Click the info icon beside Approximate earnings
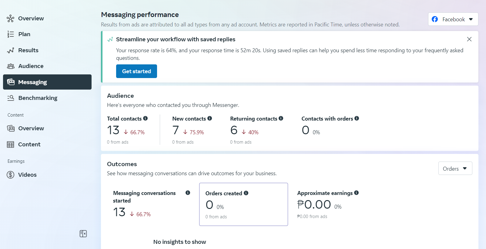 pyautogui.click(x=357, y=193)
